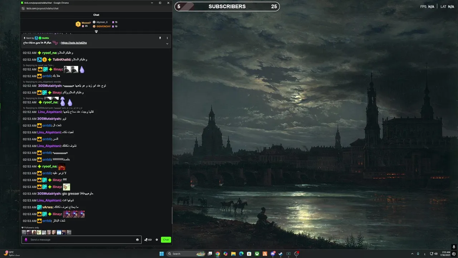The height and width of the screenshot is (258, 458).
Task: Click llinay's three purple emotes message
Action: click(74, 214)
